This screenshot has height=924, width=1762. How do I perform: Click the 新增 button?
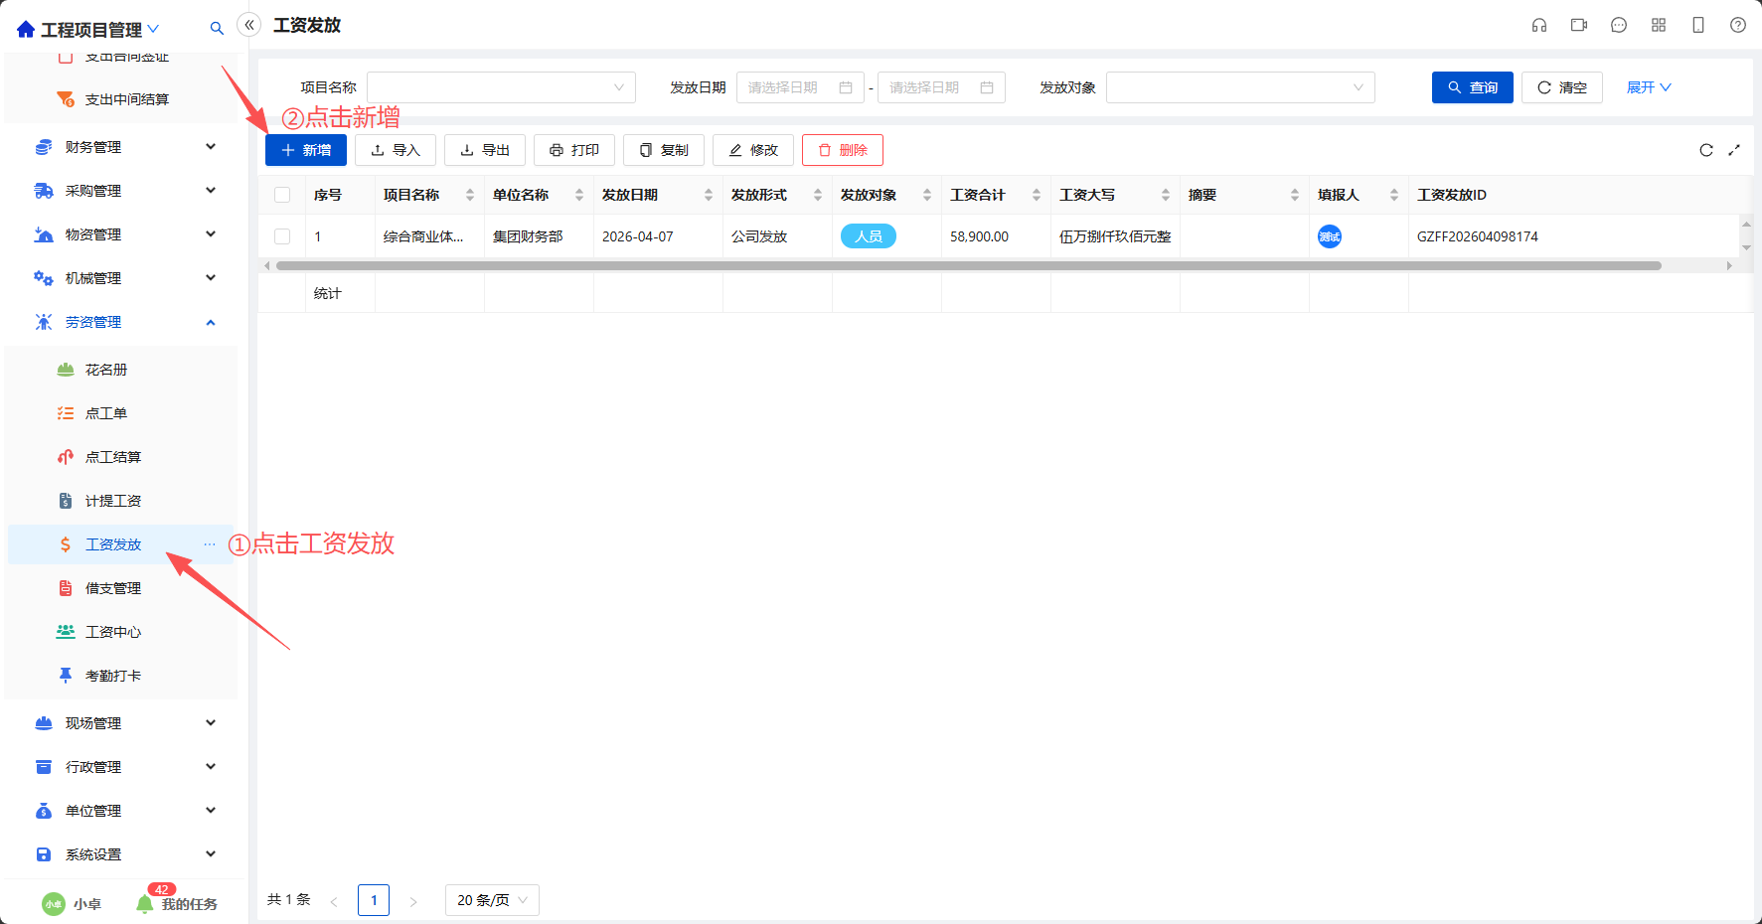306,150
